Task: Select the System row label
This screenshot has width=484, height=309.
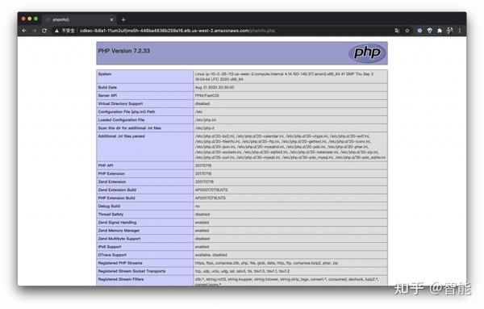Action: (x=105, y=74)
